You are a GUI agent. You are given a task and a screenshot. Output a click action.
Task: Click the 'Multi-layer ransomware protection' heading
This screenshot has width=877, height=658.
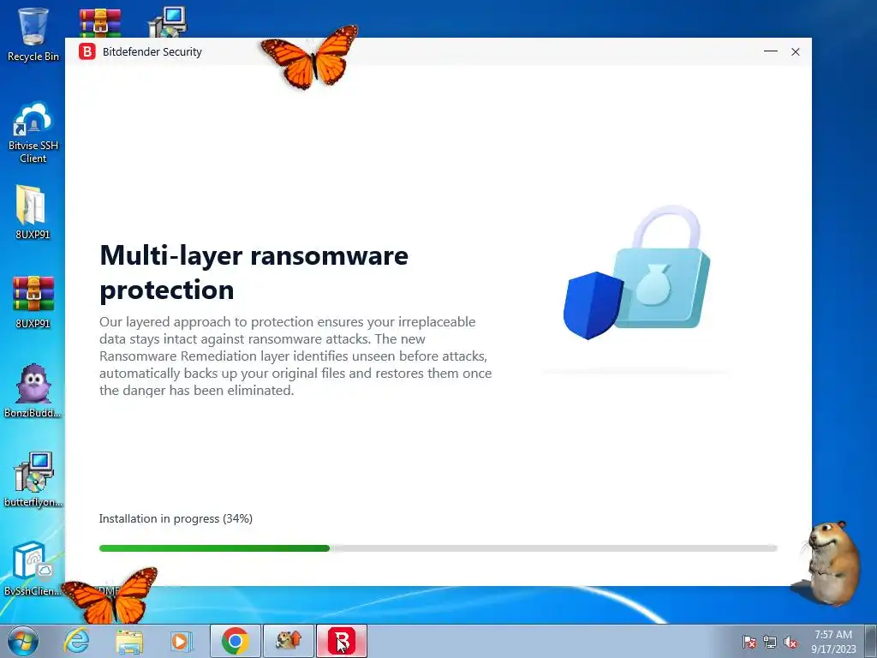254,272
